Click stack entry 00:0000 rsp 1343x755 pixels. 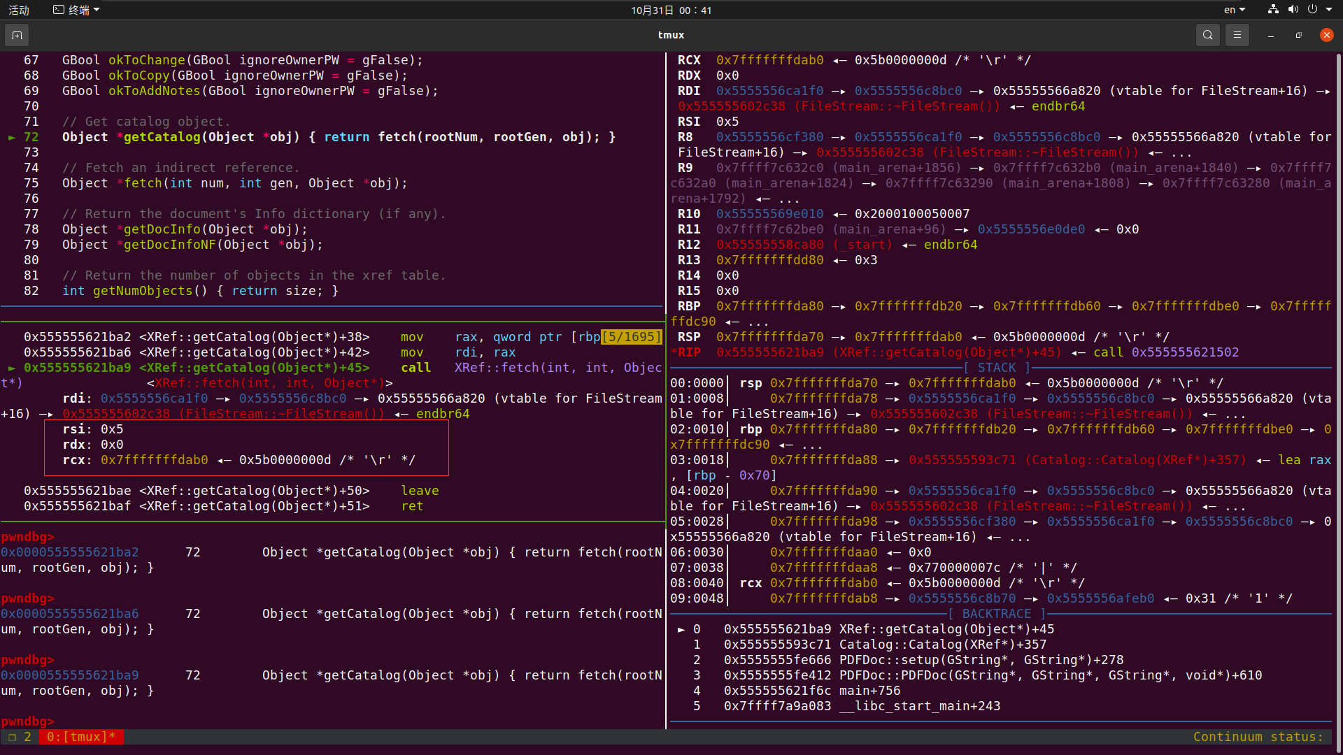pyautogui.click(x=947, y=383)
